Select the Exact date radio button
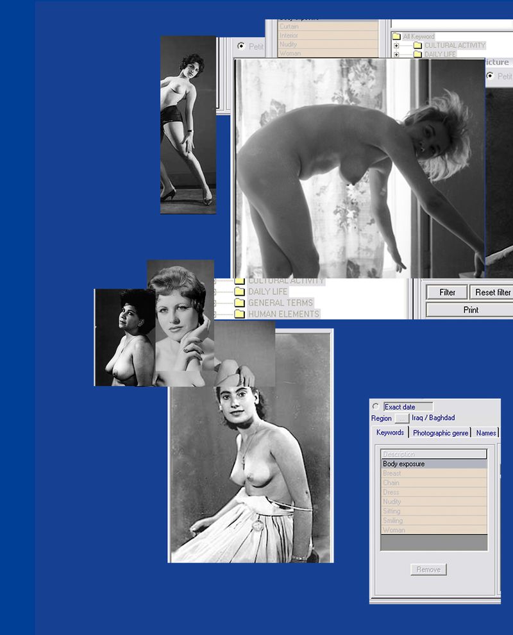The image size is (513, 635). pyautogui.click(x=375, y=406)
